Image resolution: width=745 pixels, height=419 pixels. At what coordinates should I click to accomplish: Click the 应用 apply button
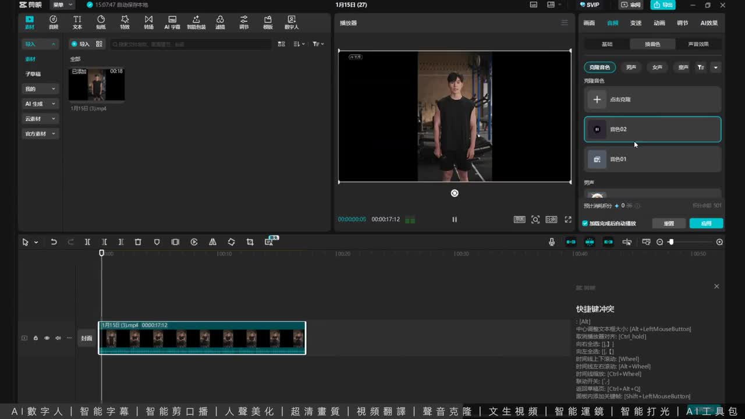706,223
